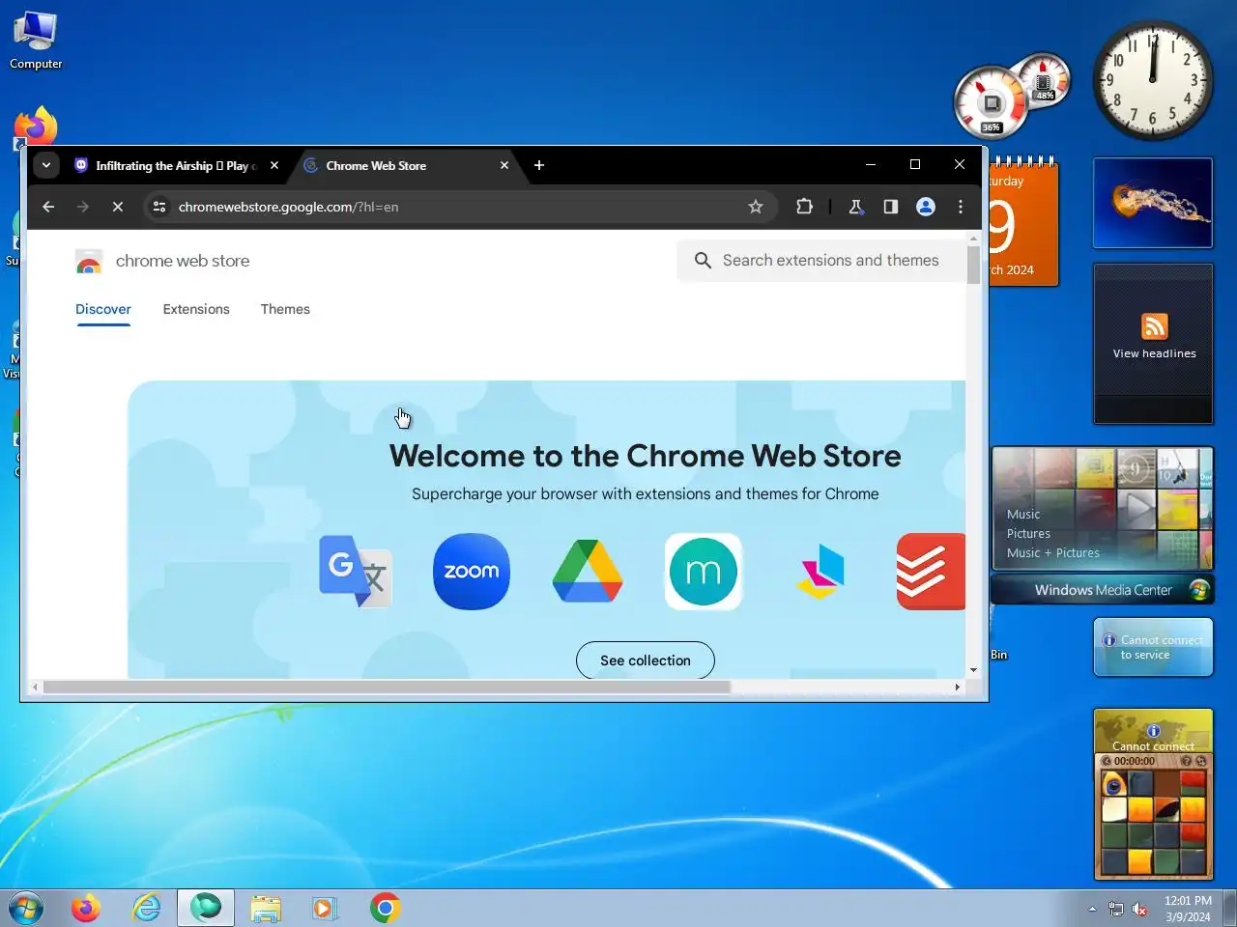Viewport: 1237px width, 927px height.
Task: Click the horizontal scrollbar right arrow
Action: point(958,688)
